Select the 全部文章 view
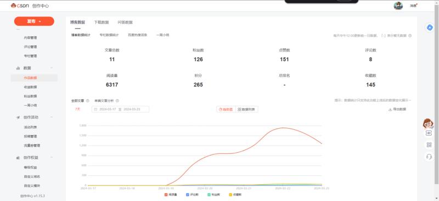The height and width of the screenshot is (201, 439). coord(77,101)
